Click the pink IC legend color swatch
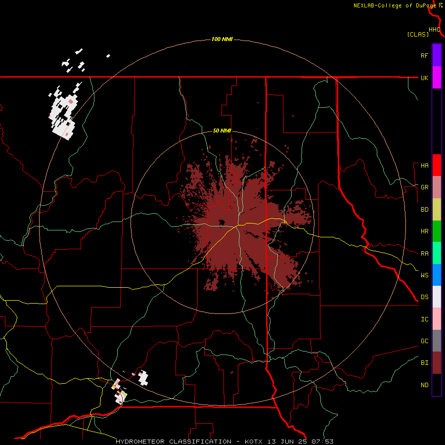Screen dimensions: 445x445 (x=437, y=319)
